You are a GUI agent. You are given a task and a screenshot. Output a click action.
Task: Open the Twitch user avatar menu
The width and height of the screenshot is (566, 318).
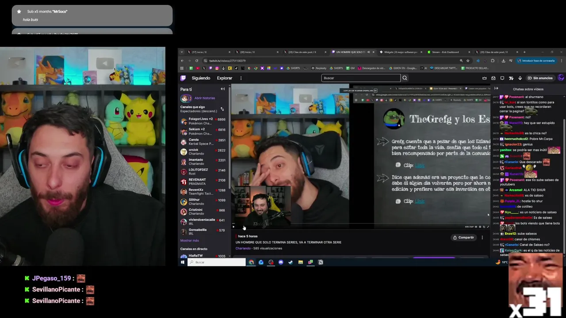(561, 78)
